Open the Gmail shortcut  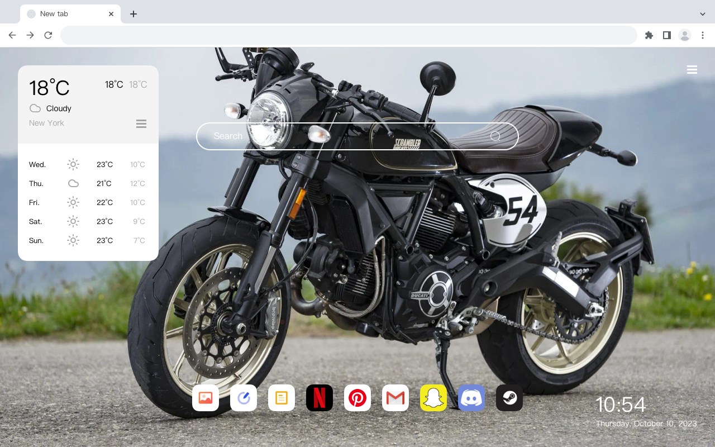(395, 398)
